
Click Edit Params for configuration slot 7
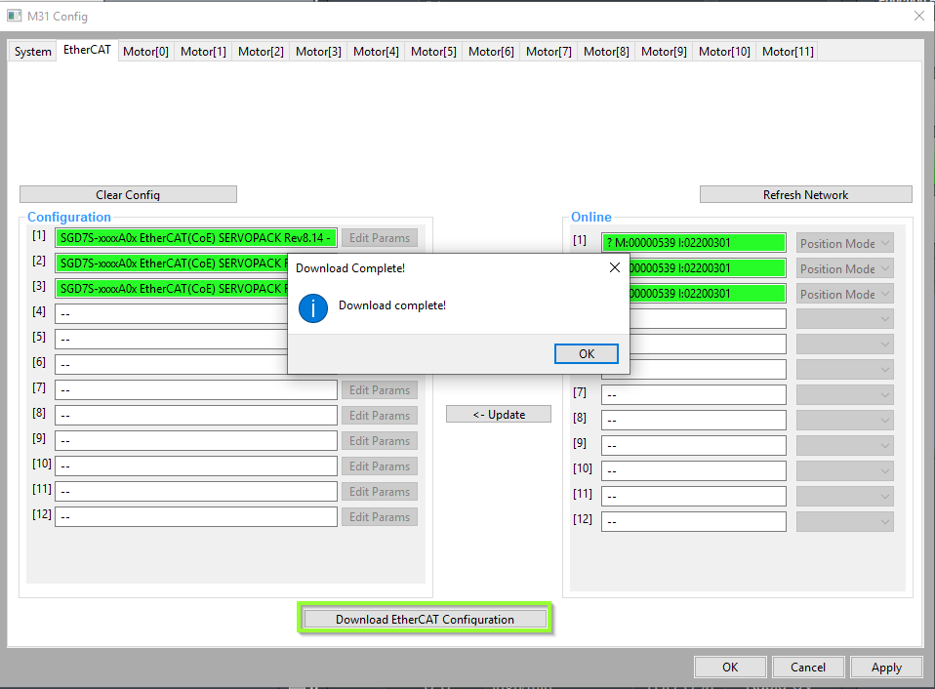[x=380, y=389]
